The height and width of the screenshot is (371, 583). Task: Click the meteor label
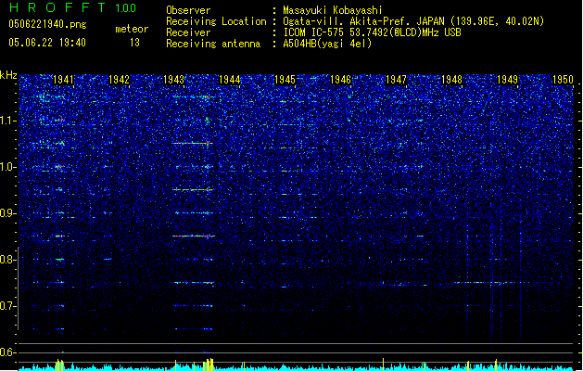(132, 29)
